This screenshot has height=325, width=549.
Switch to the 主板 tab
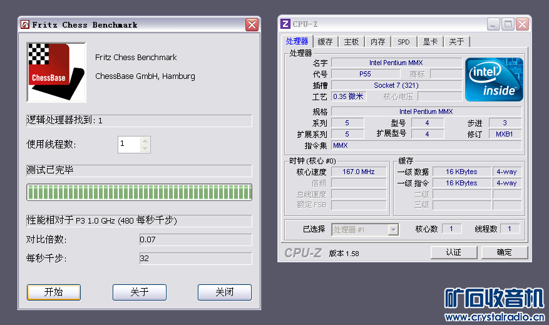pyautogui.click(x=351, y=42)
